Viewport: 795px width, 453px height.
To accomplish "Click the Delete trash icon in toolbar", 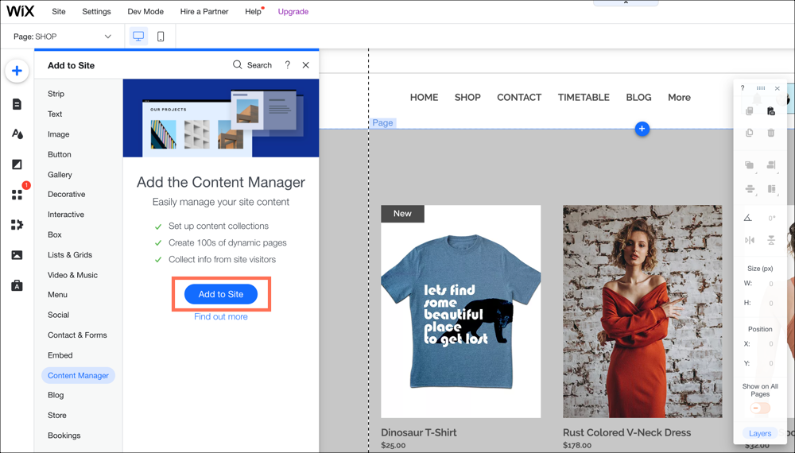I will coord(771,133).
